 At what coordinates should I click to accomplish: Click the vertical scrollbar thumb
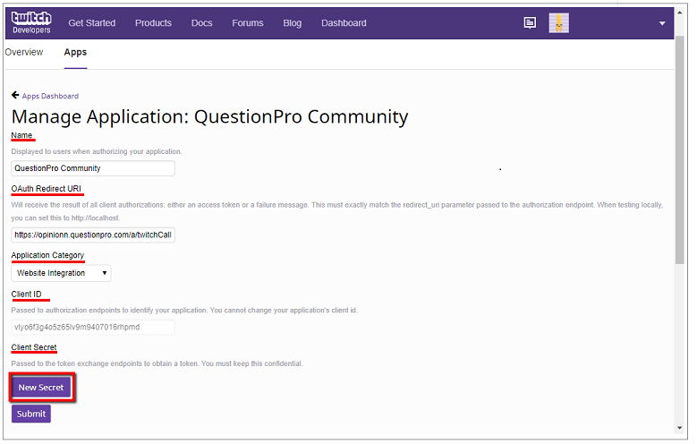pyautogui.click(x=679, y=149)
